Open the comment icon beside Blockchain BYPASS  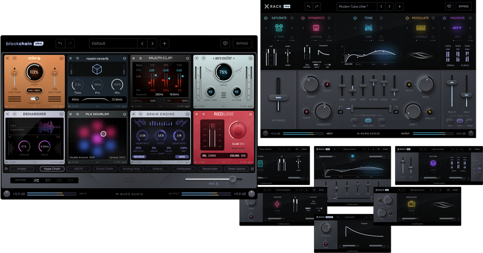point(225,43)
